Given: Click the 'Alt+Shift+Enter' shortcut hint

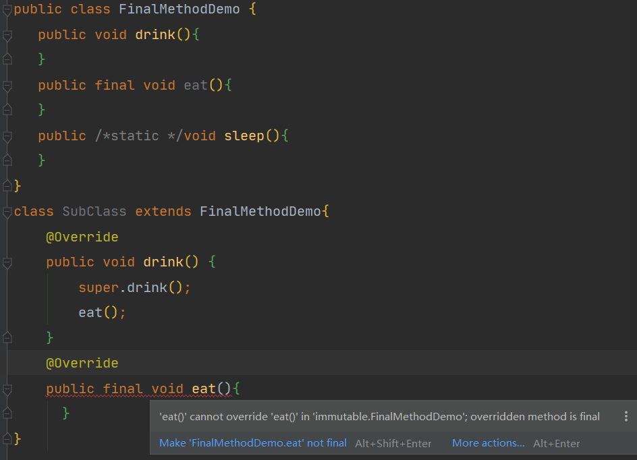Looking at the screenshot, I should (393, 443).
